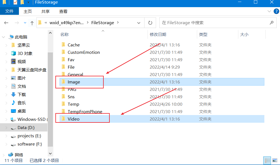Click the Fav folder icon
This screenshot has width=280, height=165.
[63, 60]
